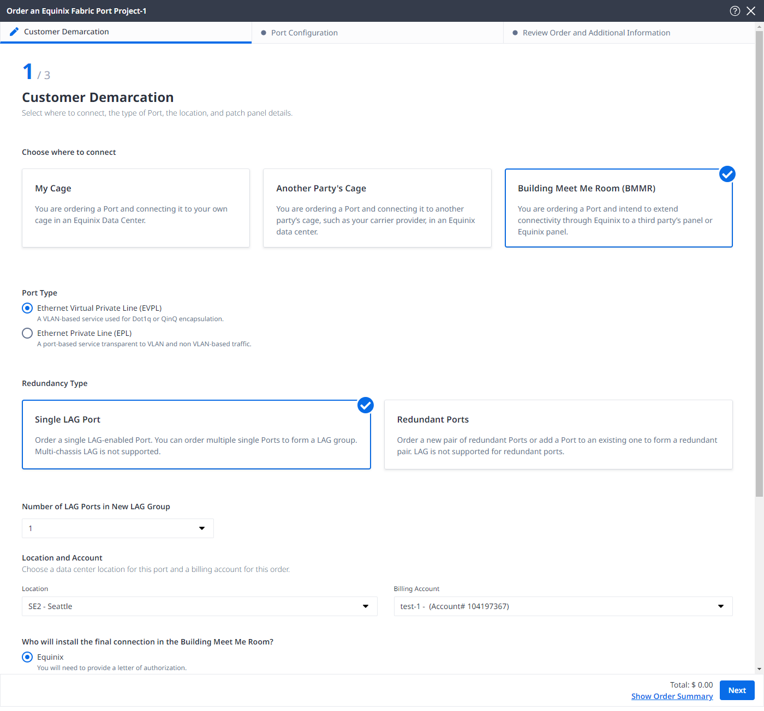
Task: Go to the Port Configuration step tab
Action: coord(377,33)
